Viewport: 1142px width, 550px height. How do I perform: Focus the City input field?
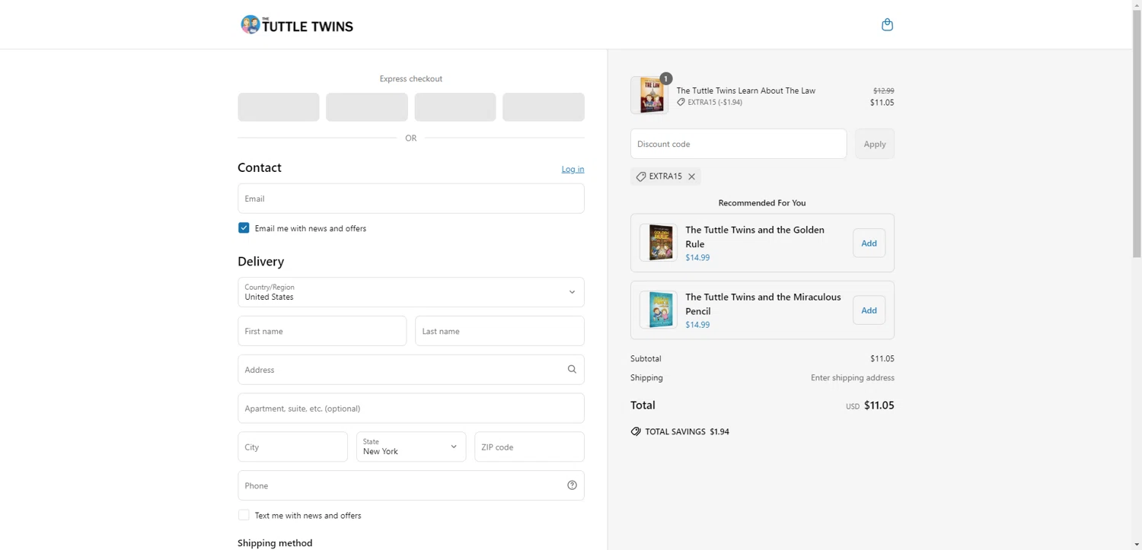[x=292, y=447]
